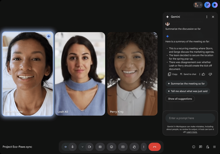Image resolution: width=220 pixels, height=154 pixels.
Task: Select Perry King video tile
Action: click(132, 74)
